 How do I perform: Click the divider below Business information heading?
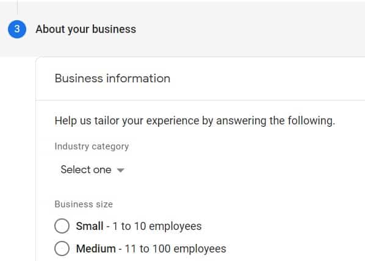pos(200,101)
